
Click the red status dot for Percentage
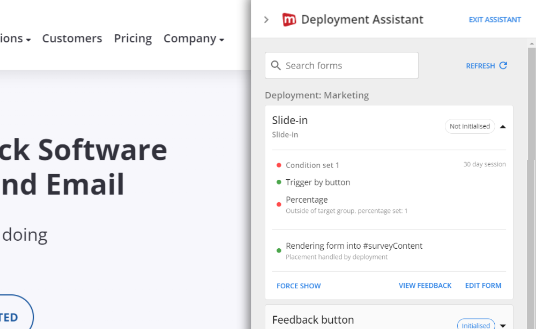pos(279,204)
